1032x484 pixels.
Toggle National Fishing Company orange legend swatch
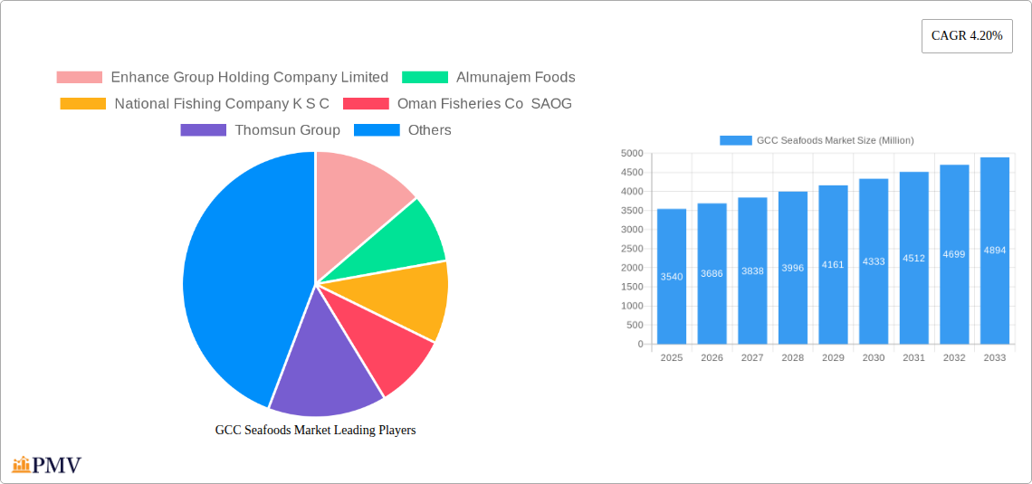(x=83, y=104)
